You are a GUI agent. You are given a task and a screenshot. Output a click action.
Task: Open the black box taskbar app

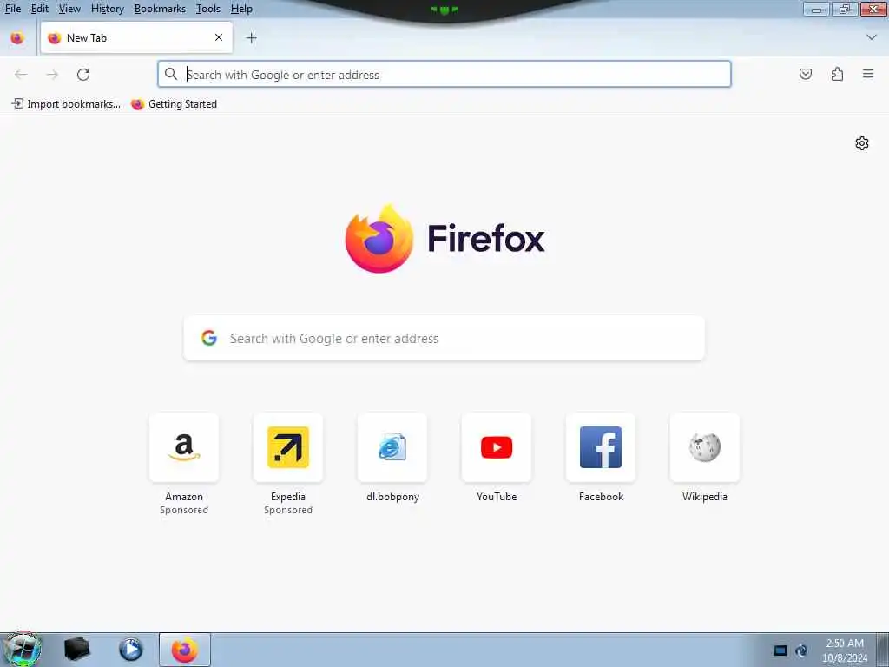coord(76,649)
